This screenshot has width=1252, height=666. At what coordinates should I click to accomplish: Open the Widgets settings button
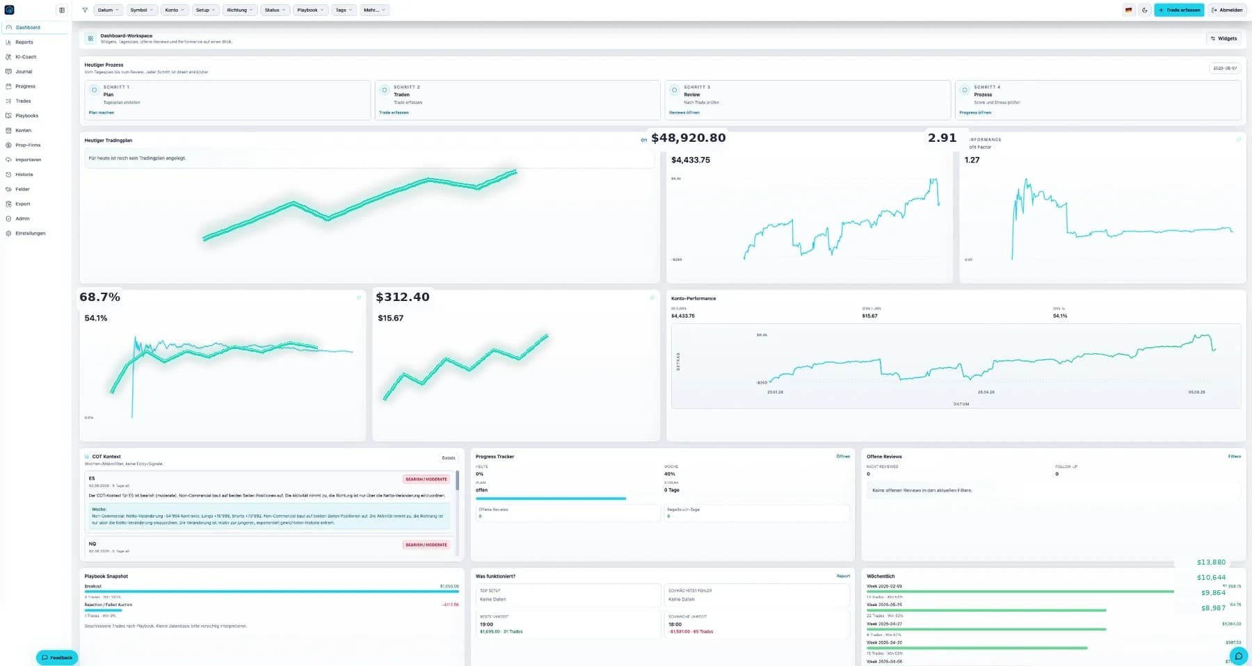click(1224, 38)
